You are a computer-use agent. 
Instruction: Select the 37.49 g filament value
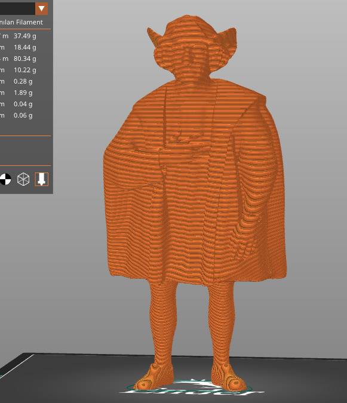(25, 36)
